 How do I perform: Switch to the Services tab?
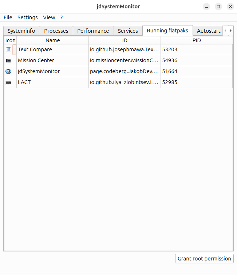click(x=128, y=31)
